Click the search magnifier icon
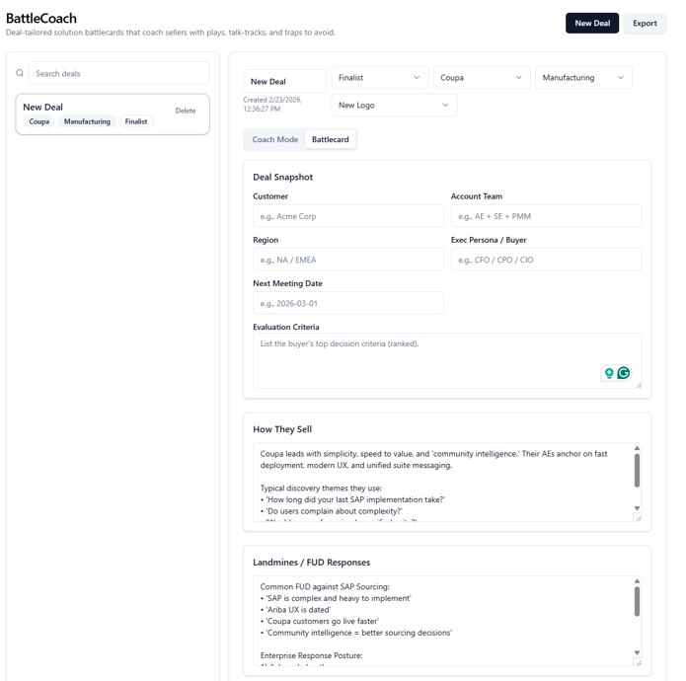Screen dimensions: 686x681 point(20,73)
